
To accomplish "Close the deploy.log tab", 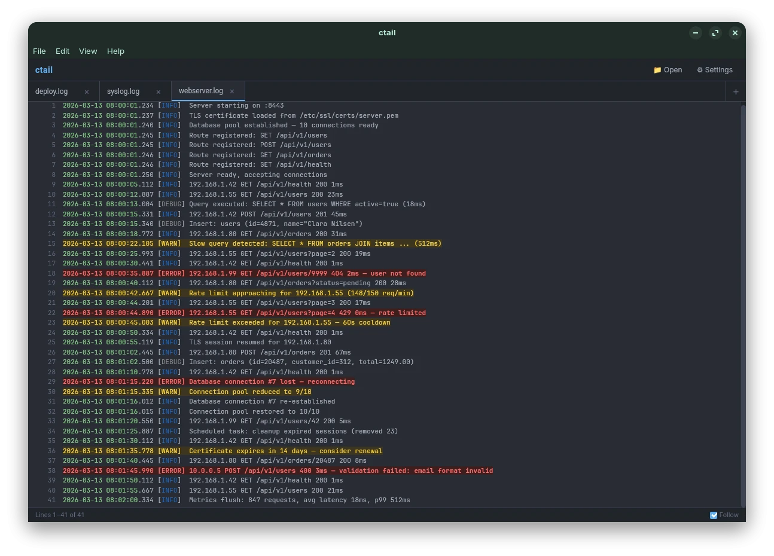I will pyautogui.click(x=87, y=91).
